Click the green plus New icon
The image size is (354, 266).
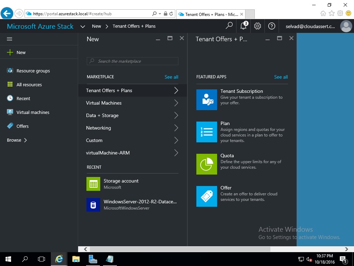[x=10, y=52]
